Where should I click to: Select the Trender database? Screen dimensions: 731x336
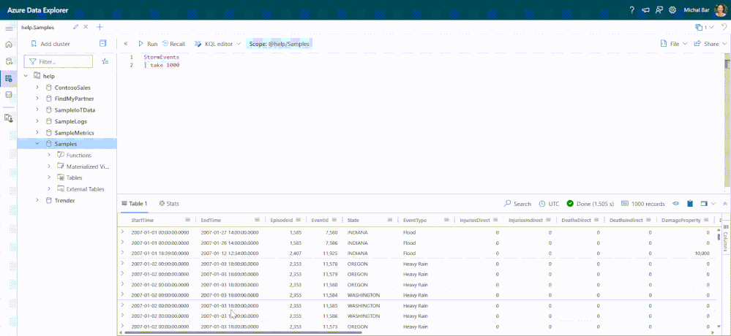[x=67, y=200]
